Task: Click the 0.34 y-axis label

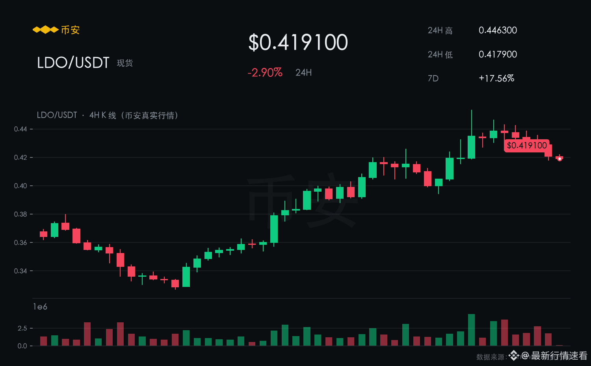Action: click(20, 271)
